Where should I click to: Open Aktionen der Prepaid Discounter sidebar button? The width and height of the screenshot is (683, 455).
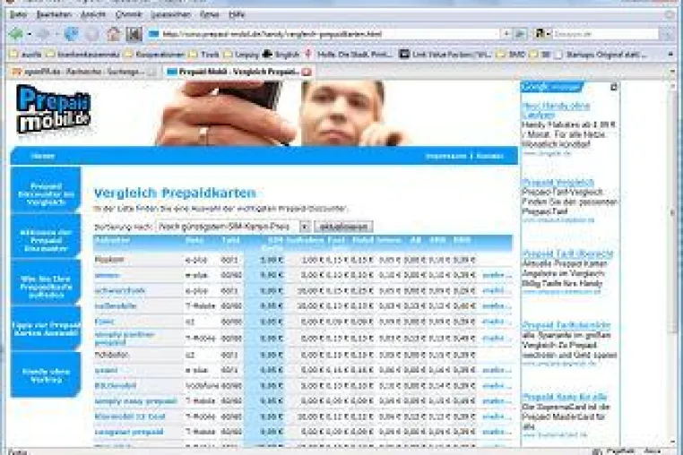coord(46,237)
